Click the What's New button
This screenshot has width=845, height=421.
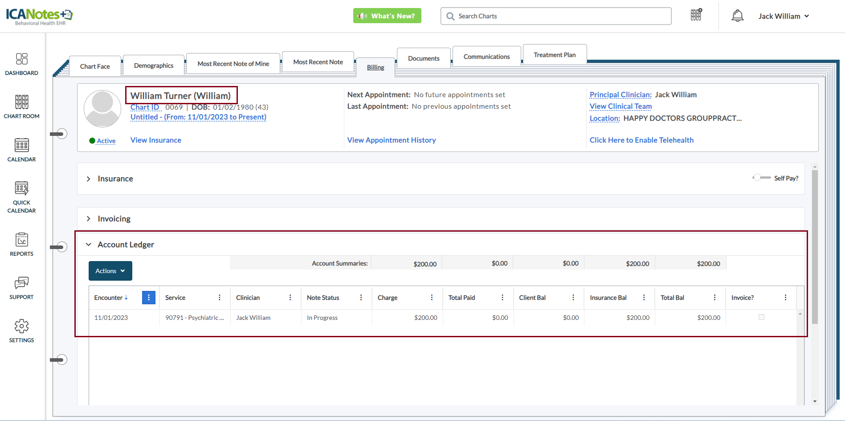tap(387, 16)
